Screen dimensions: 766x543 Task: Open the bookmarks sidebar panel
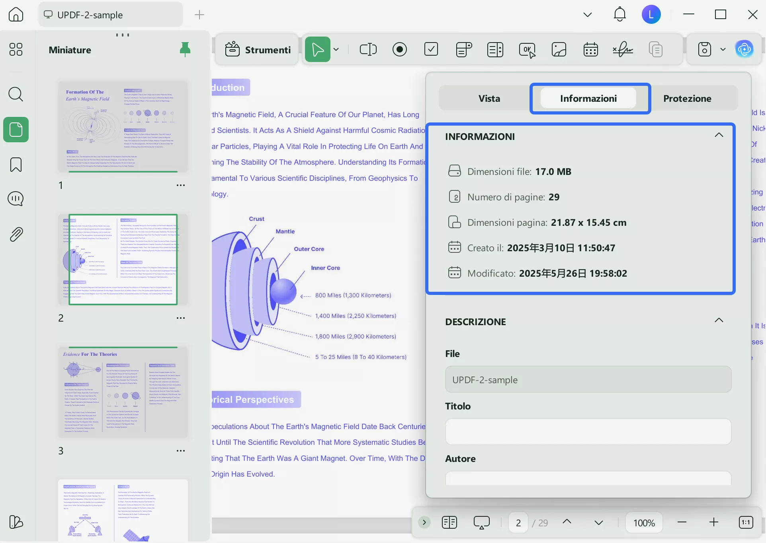[x=16, y=165]
